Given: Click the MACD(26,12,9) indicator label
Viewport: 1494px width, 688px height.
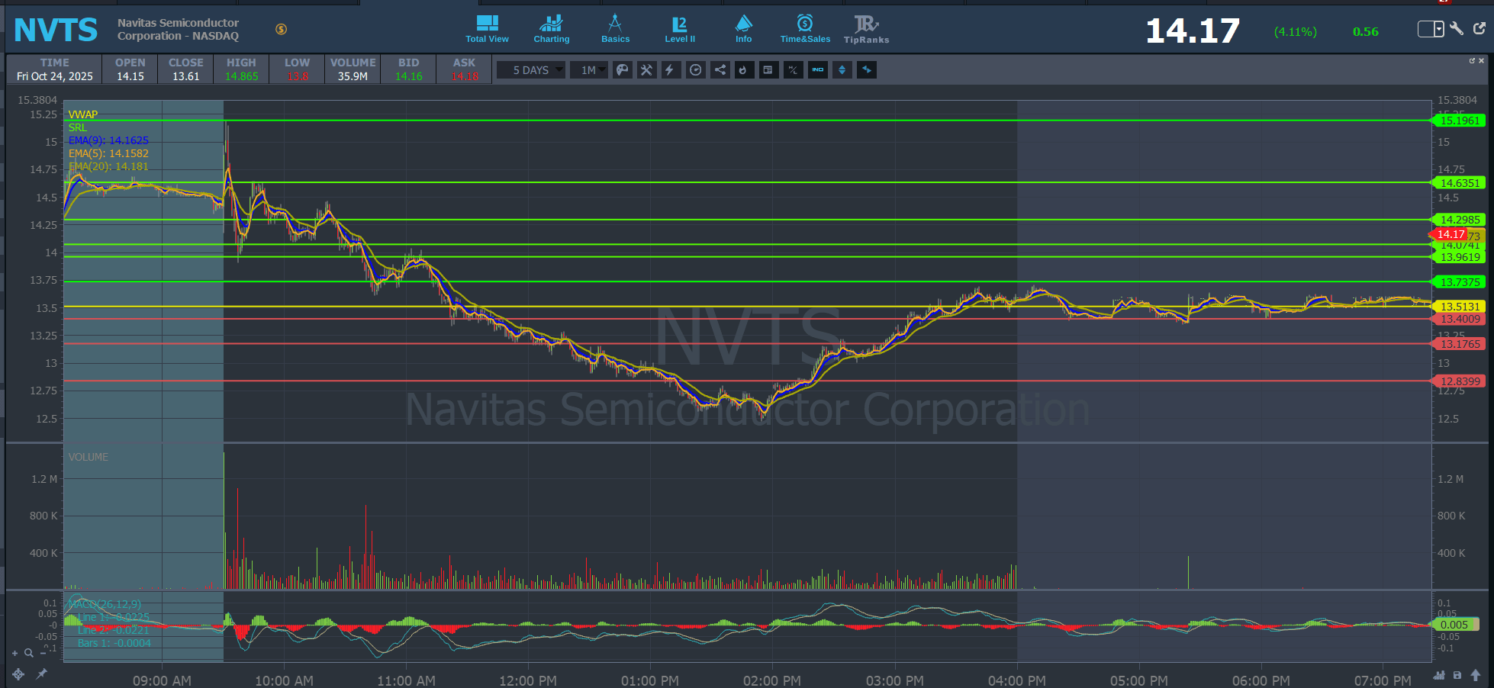Looking at the screenshot, I should 105,604.
